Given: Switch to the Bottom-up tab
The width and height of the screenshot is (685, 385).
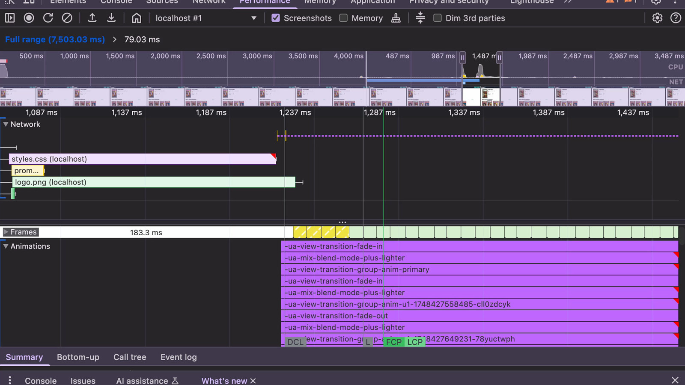Looking at the screenshot, I should (78, 357).
